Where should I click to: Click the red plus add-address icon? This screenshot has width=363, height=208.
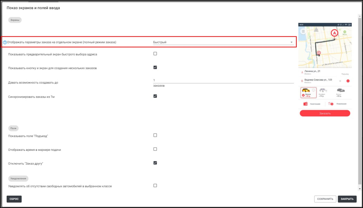click(348, 81)
